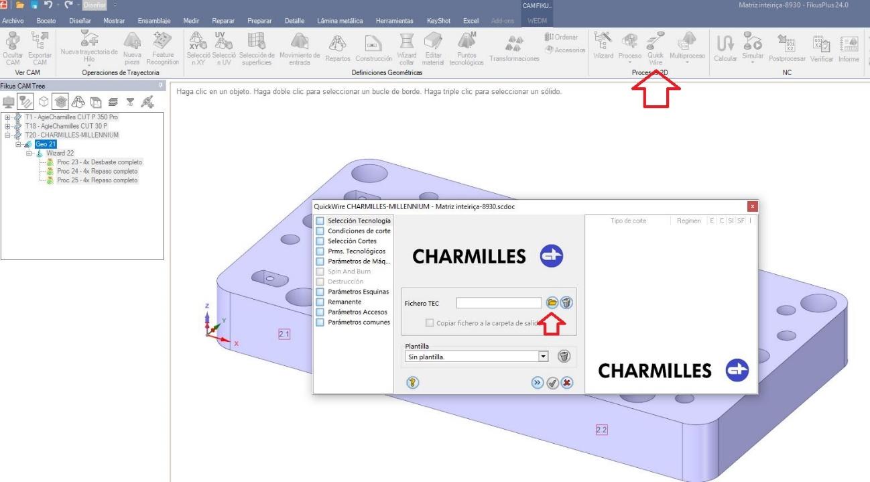Switch to the Ensamblaje ribbon tab
Screen dimensions: 870x482
point(155,21)
